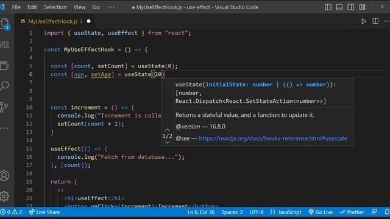
Task: Open the Edit menu
Action: click(32, 7)
